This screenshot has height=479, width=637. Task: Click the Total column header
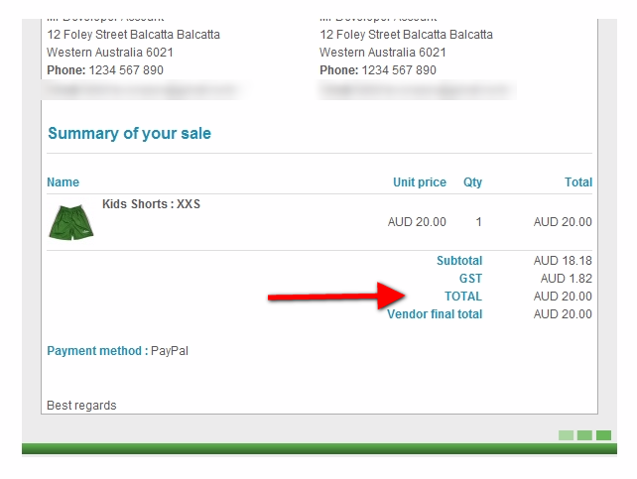pyautogui.click(x=577, y=182)
